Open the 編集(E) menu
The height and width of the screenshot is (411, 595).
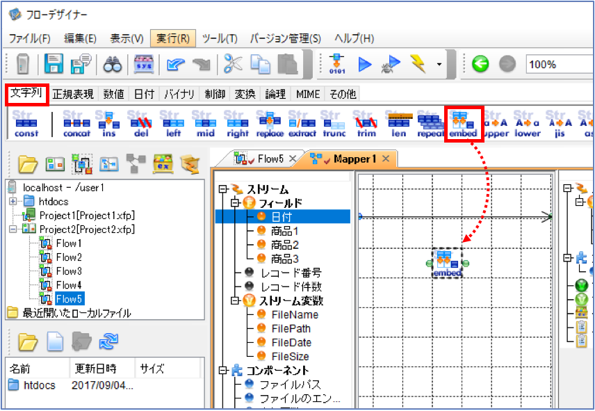tap(80, 38)
